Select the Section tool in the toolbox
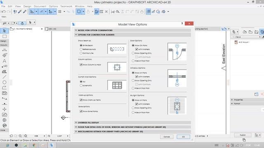Screen dimensions: 264x148 5,99
